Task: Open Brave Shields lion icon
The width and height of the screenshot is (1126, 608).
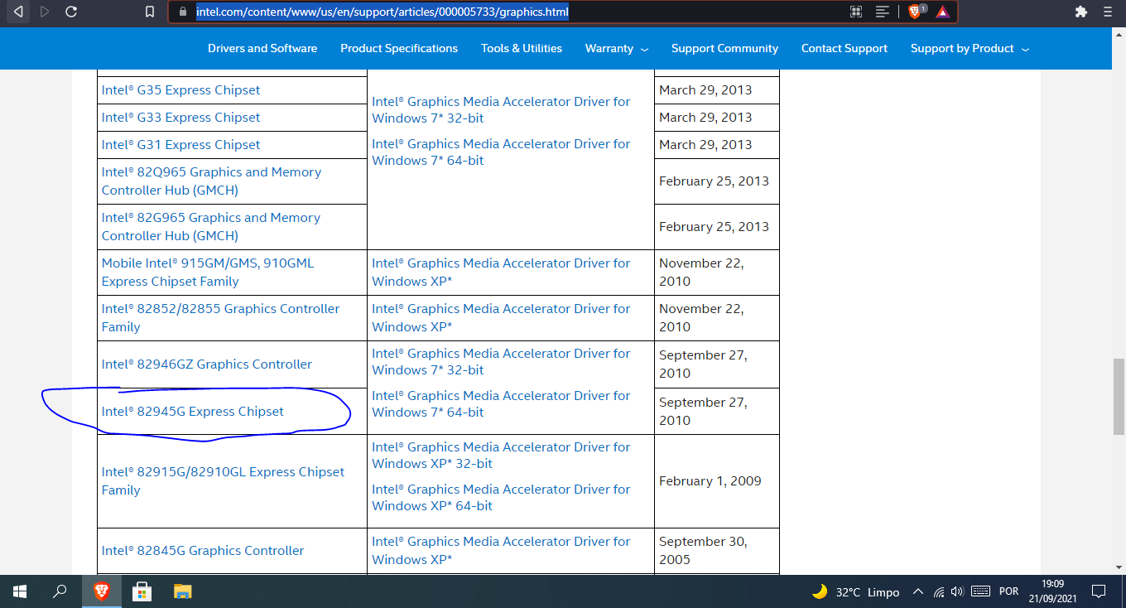Action: pyautogui.click(x=917, y=12)
